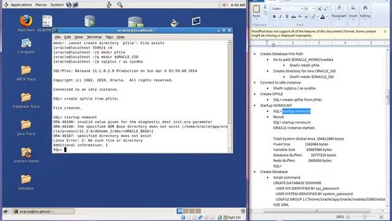392x221 pixels.
Task: Click the WordPad zoom slider handle
Action: (x=364, y=217)
